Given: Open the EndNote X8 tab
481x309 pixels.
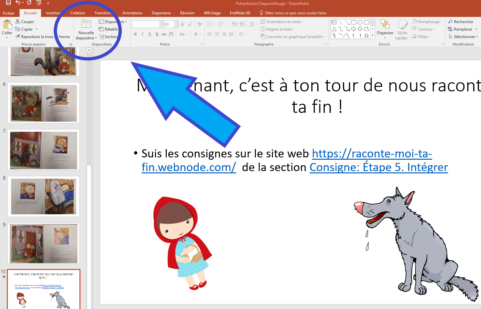Looking at the screenshot, I should point(240,13).
